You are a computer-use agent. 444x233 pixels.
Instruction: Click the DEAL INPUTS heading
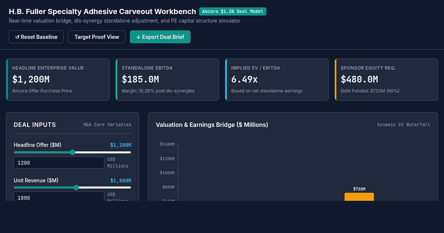[35, 125]
